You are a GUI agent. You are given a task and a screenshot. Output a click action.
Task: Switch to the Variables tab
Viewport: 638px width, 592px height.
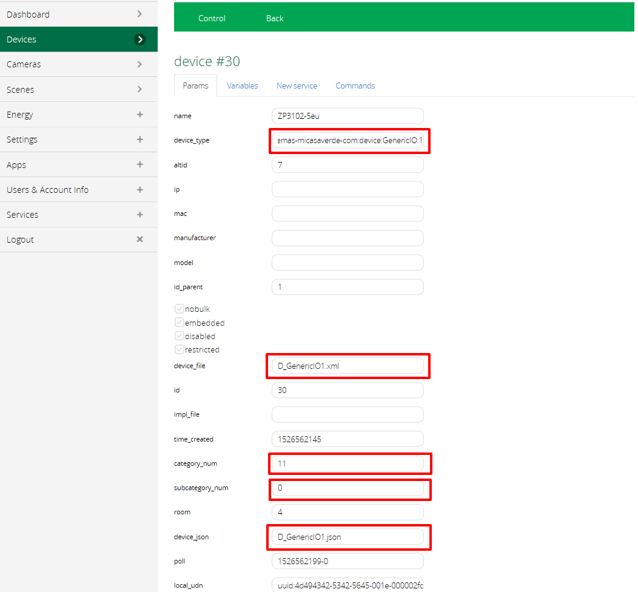coord(243,86)
